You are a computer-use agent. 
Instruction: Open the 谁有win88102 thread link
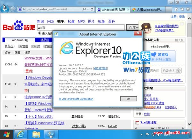(38, 97)
